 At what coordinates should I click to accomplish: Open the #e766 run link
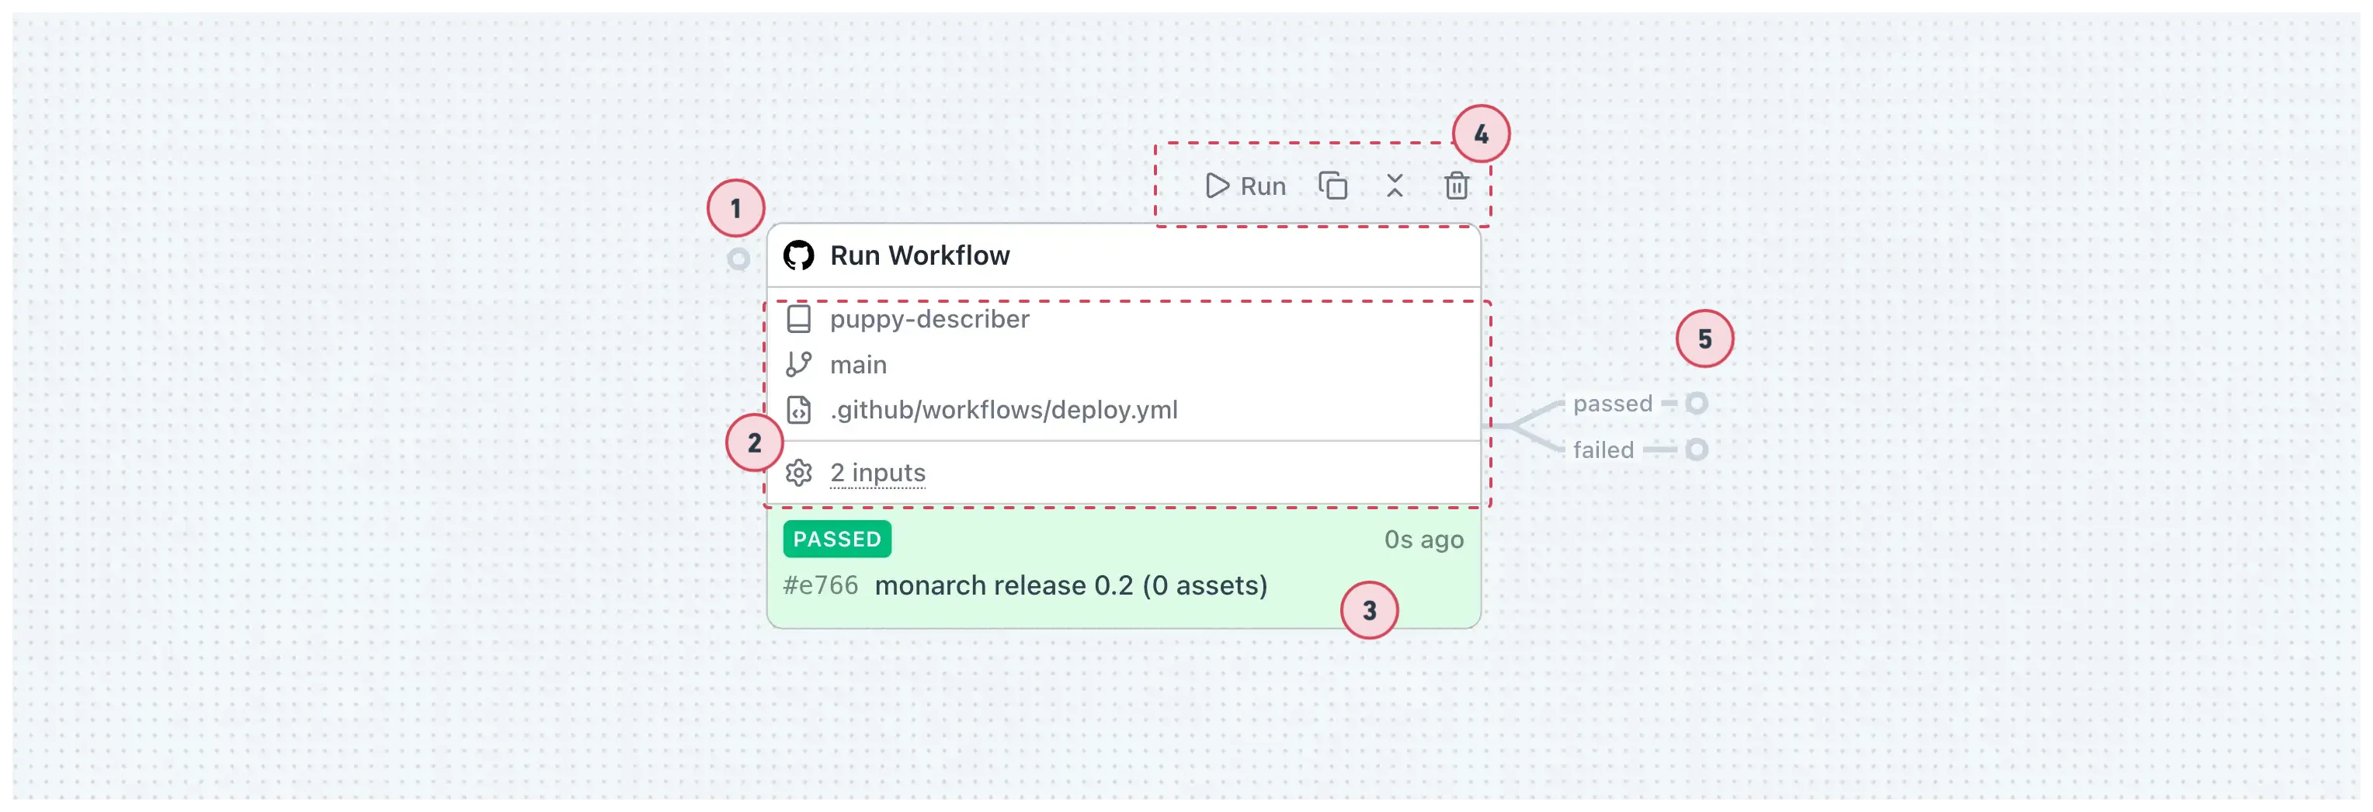click(820, 585)
